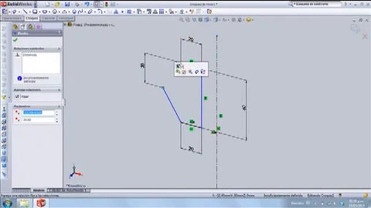
Task: Open dropdown arrow beside Rectangle tool
Action: click(39, 12)
